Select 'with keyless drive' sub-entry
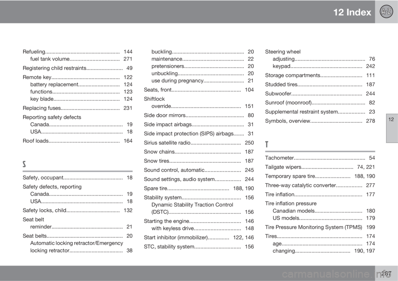398x281 pixels. tap(203, 228)
